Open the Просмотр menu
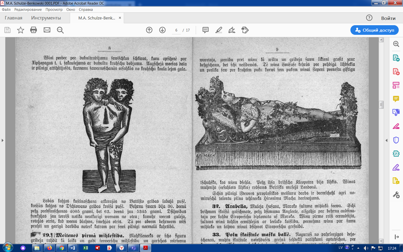Screen dimensions: 403x252 (54, 10)
